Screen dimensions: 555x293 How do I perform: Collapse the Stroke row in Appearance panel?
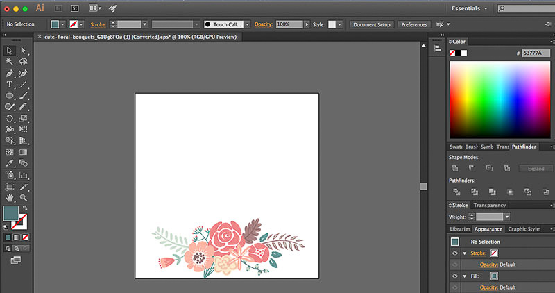tap(464, 253)
